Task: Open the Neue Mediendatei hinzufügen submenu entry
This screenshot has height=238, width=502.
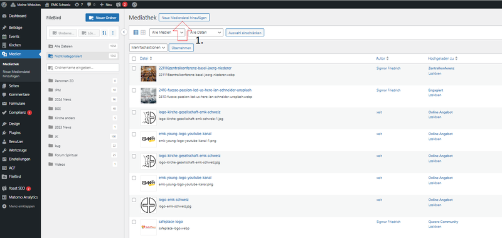Action: (x=16, y=74)
